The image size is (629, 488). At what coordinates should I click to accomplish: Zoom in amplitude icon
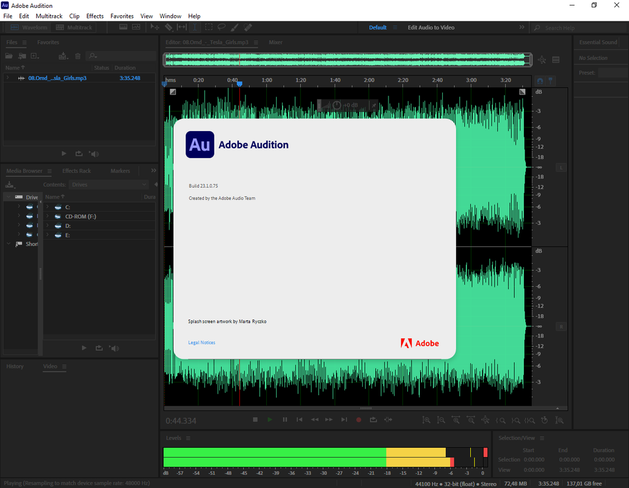click(x=426, y=420)
